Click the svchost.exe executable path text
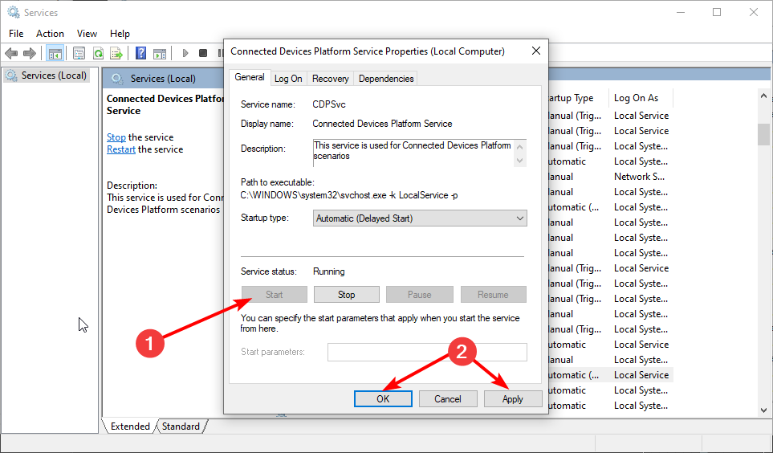This screenshot has height=453, width=773. [349, 195]
